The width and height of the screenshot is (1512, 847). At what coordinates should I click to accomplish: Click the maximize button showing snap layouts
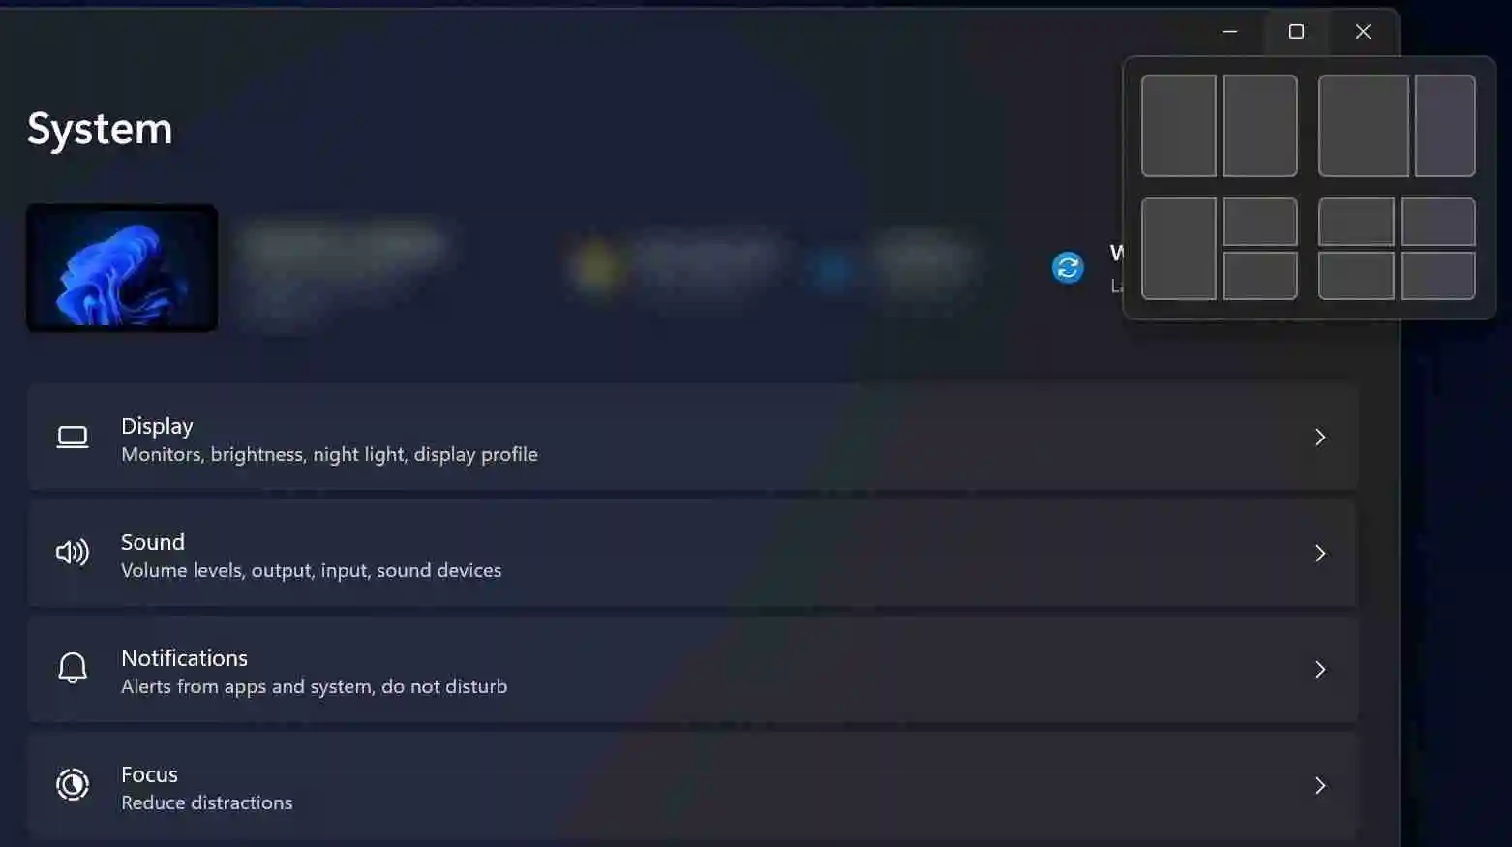point(1296,32)
